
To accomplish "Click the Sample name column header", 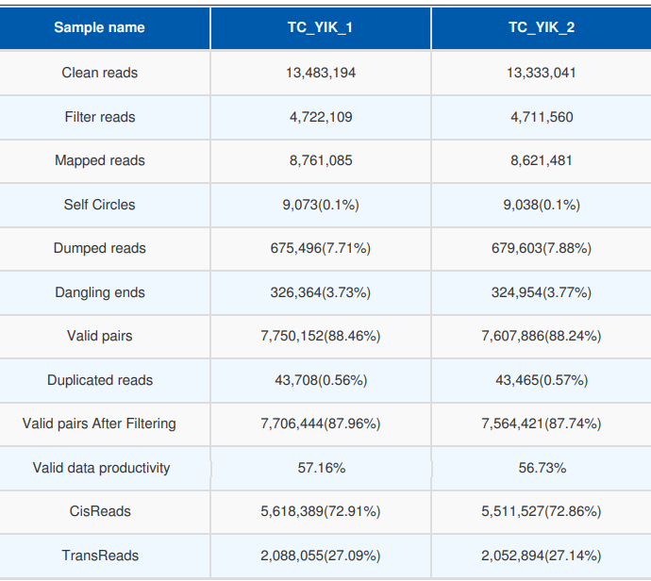I will (x=99, y=27).
